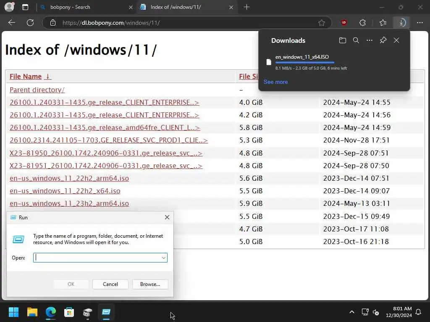This screenshot has height=322, width=430.
Task: Click the muted volume tray icon
Action: click(x=376, y=312)
